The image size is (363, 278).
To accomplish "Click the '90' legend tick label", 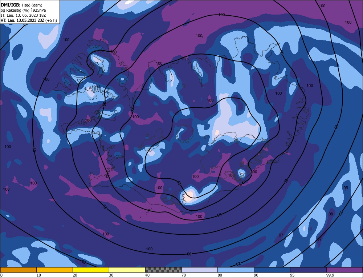I will coord(256,275).
